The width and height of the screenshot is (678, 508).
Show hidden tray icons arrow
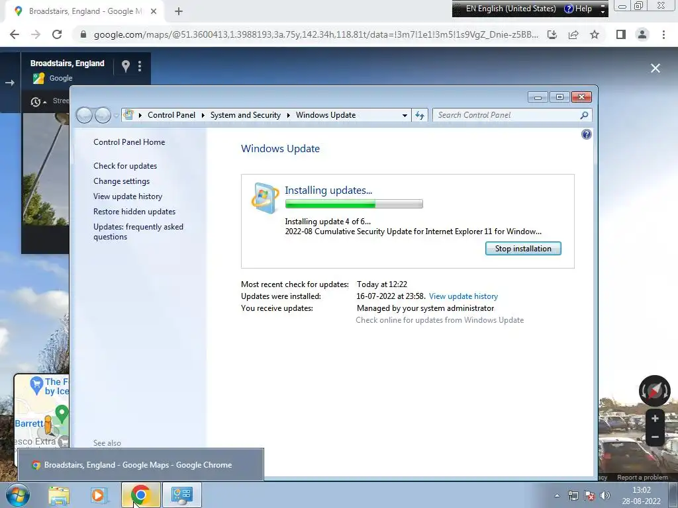[x=557, y=496]
